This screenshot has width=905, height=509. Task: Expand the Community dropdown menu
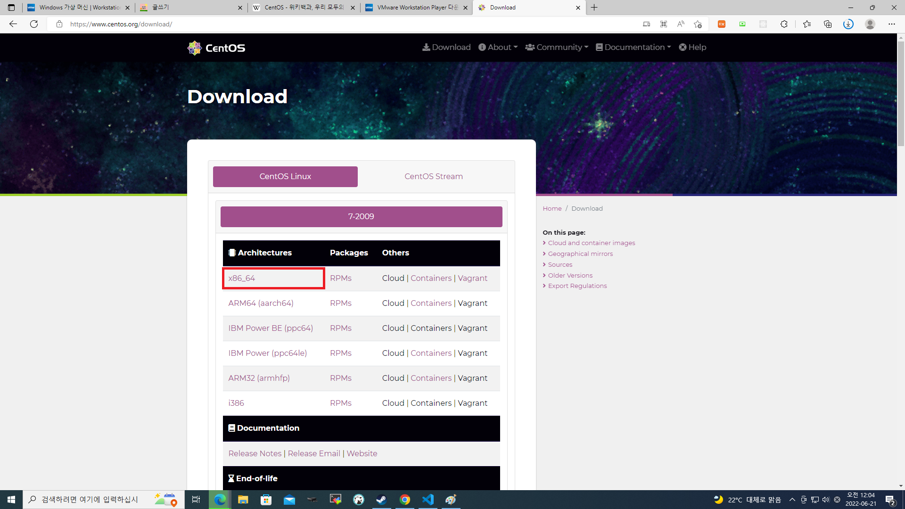[x=557, y=47]
